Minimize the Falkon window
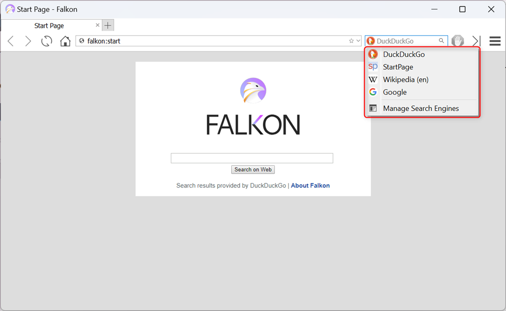The width and height of the screenshot is (506, 311). point(434,9)
